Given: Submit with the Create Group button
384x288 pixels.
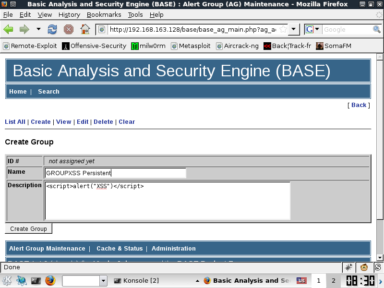Looking at the screenshot, I should pos(29,228).
